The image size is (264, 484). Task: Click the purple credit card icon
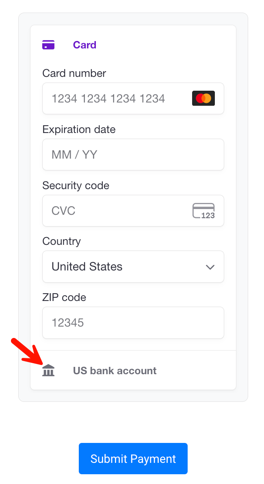click(x=48, y=45)
